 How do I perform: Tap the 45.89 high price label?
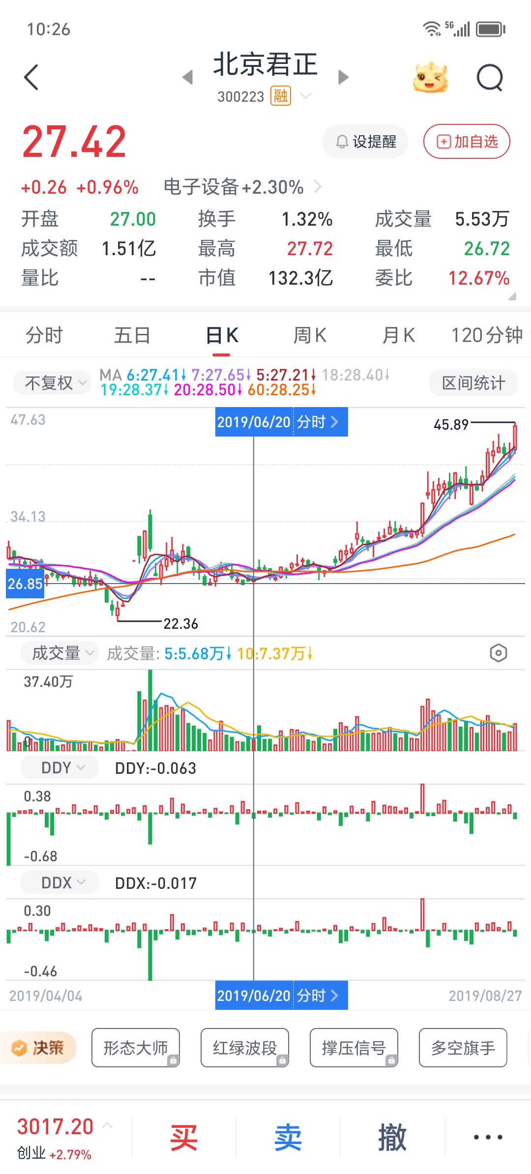[x=451, y=425]
